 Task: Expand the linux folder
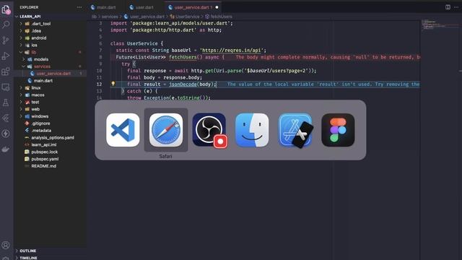tap(36, 88)
